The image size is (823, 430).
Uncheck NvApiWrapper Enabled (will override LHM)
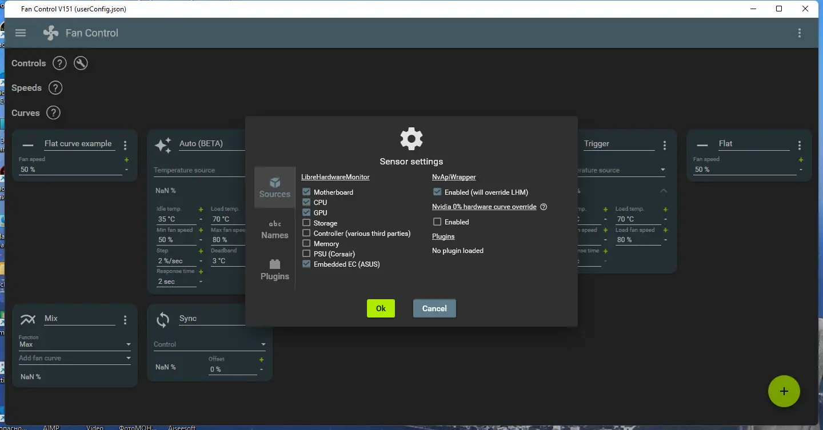point(438,192)
